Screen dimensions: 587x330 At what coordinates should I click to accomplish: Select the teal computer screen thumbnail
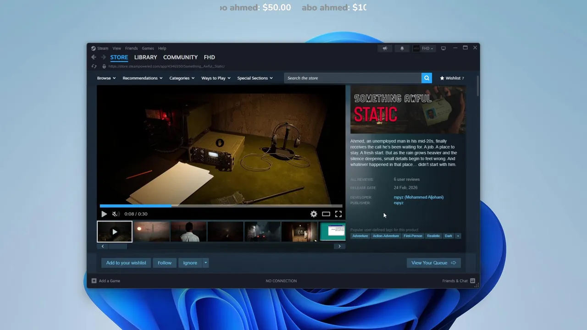coord(332,231)
